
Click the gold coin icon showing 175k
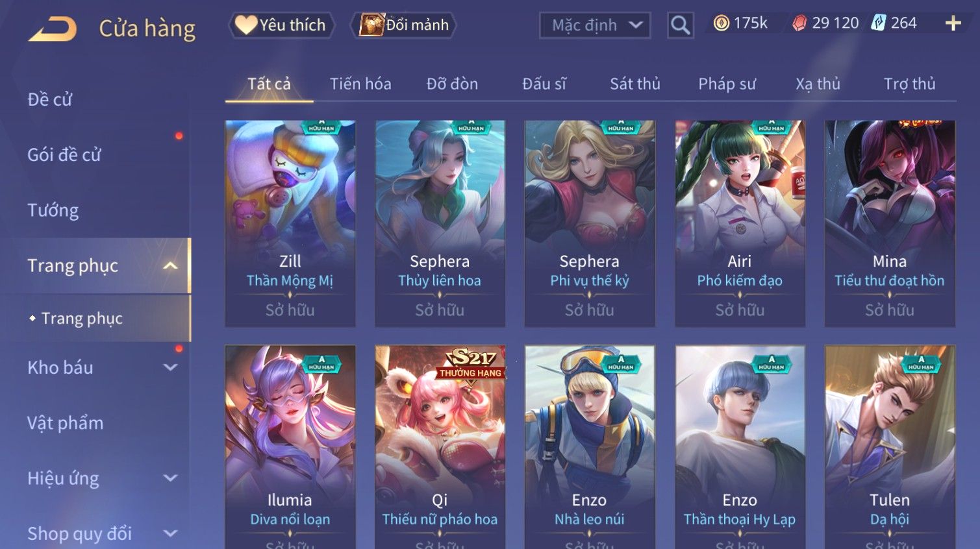[x=721, y=23]
